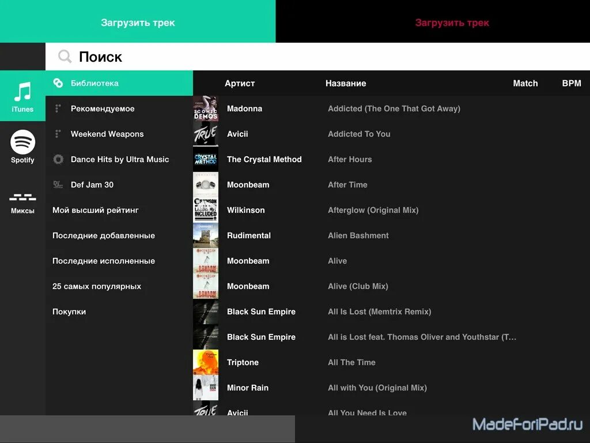Click the Рекомендуемое playlist icon
This screenshot has width=590, height=443.
[x=58, y=108]
